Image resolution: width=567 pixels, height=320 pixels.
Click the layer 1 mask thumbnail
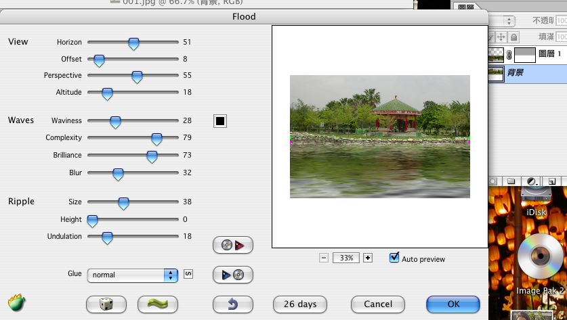[x=525, y=55]
